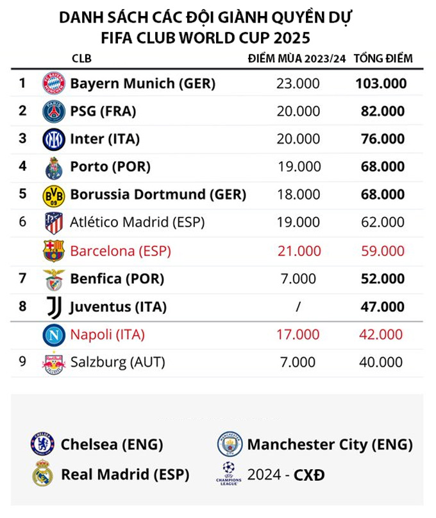Image resolution: width=436 pixels, height=518 pixels.
Task: Select the Inter Milan crest
Action: click(54, 139)
